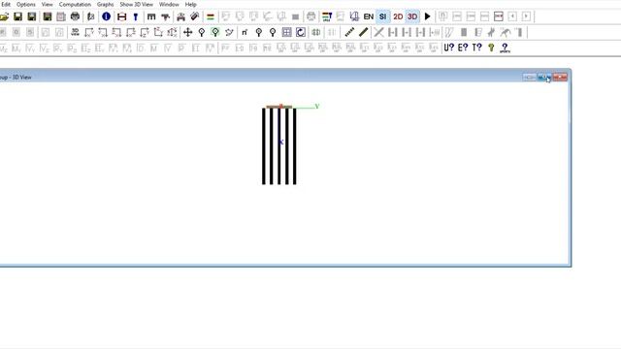
Task: Click the pile cap T-shaped icon
Action: tap(165, 16)
